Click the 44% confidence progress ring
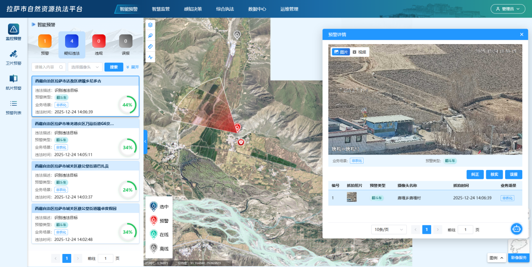Viewport: 532px width, 267px height. point(128,105)
